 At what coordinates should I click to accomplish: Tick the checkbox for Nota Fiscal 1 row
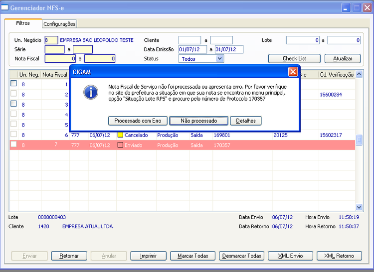(13, 83)
